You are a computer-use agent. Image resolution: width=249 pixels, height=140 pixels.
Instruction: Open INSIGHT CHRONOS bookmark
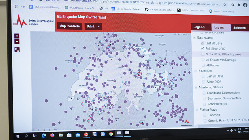[191, 11]
